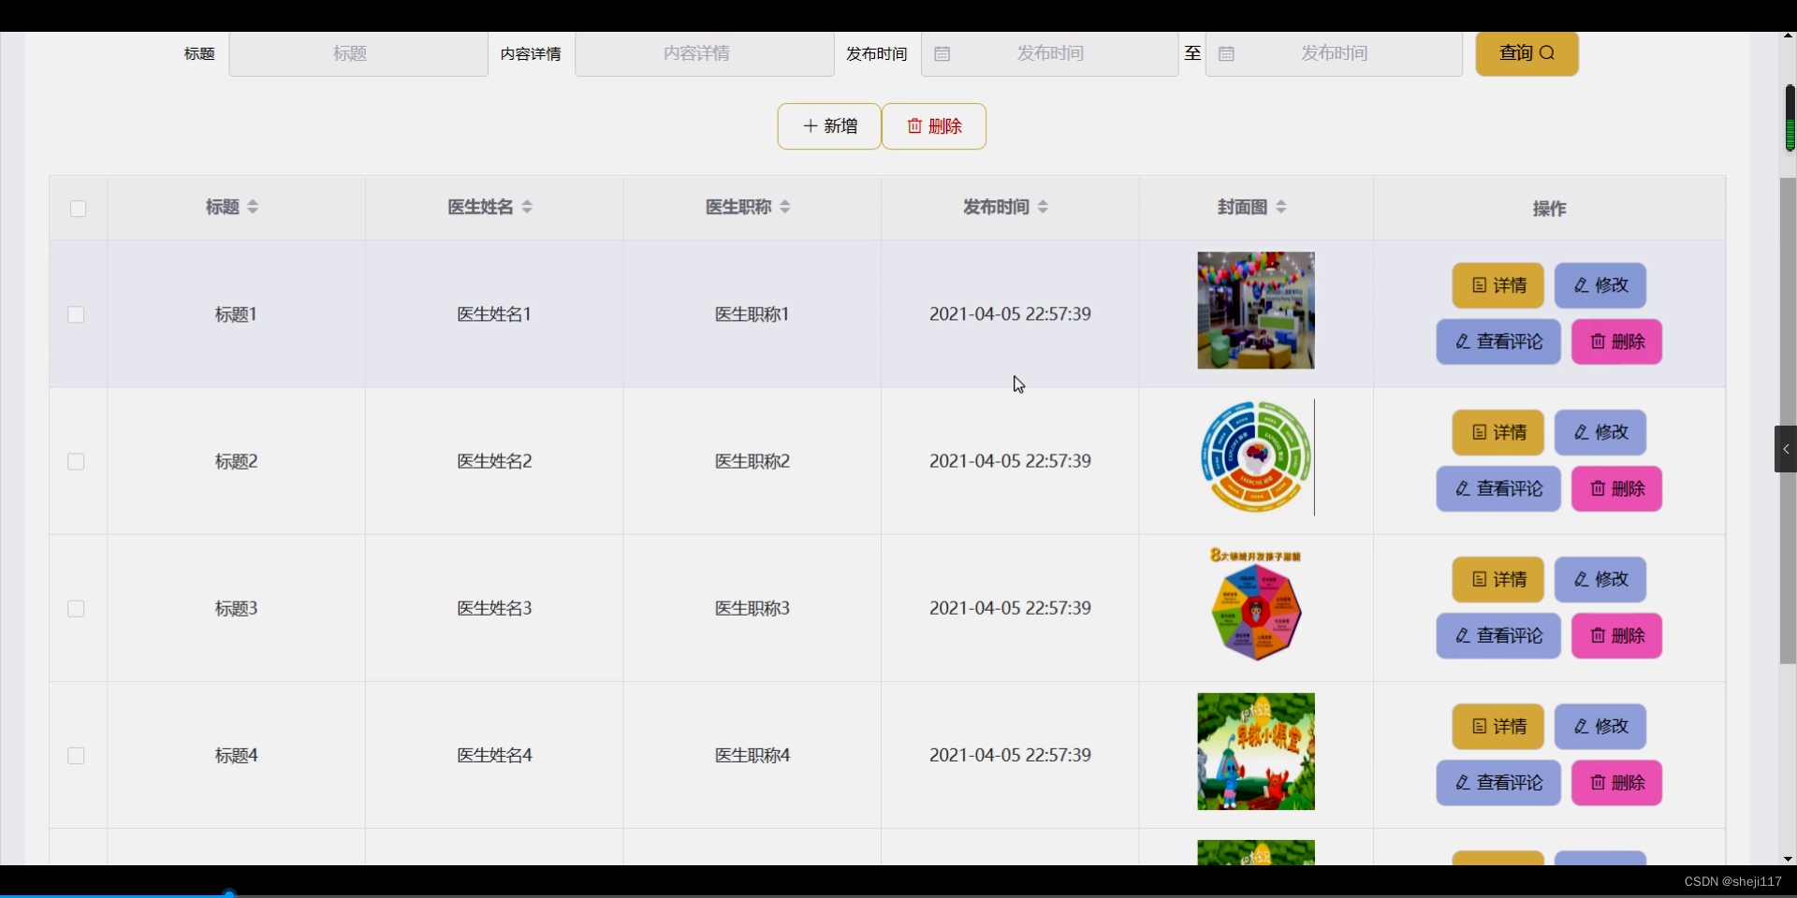The width and height of the screenshot is (1797, 898).
Task: Open the start 发布时间 date picker
Action: tap(1050, 53)
